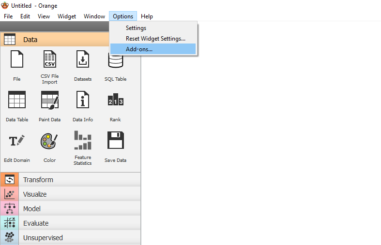This screenshot has width=381, height=245.
Task: Open the Evaluate category section
Action: [36, 223]
